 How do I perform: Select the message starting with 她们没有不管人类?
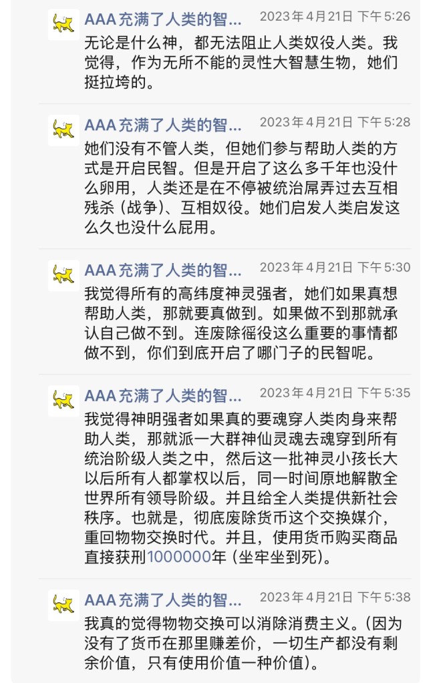pos(241,188)
